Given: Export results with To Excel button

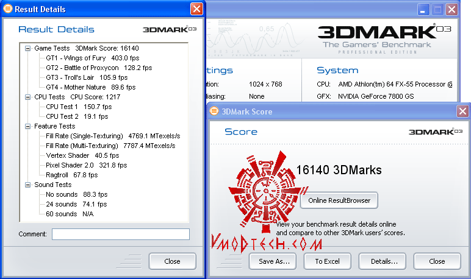Looking at the screenshot, I should coord(328,261).
